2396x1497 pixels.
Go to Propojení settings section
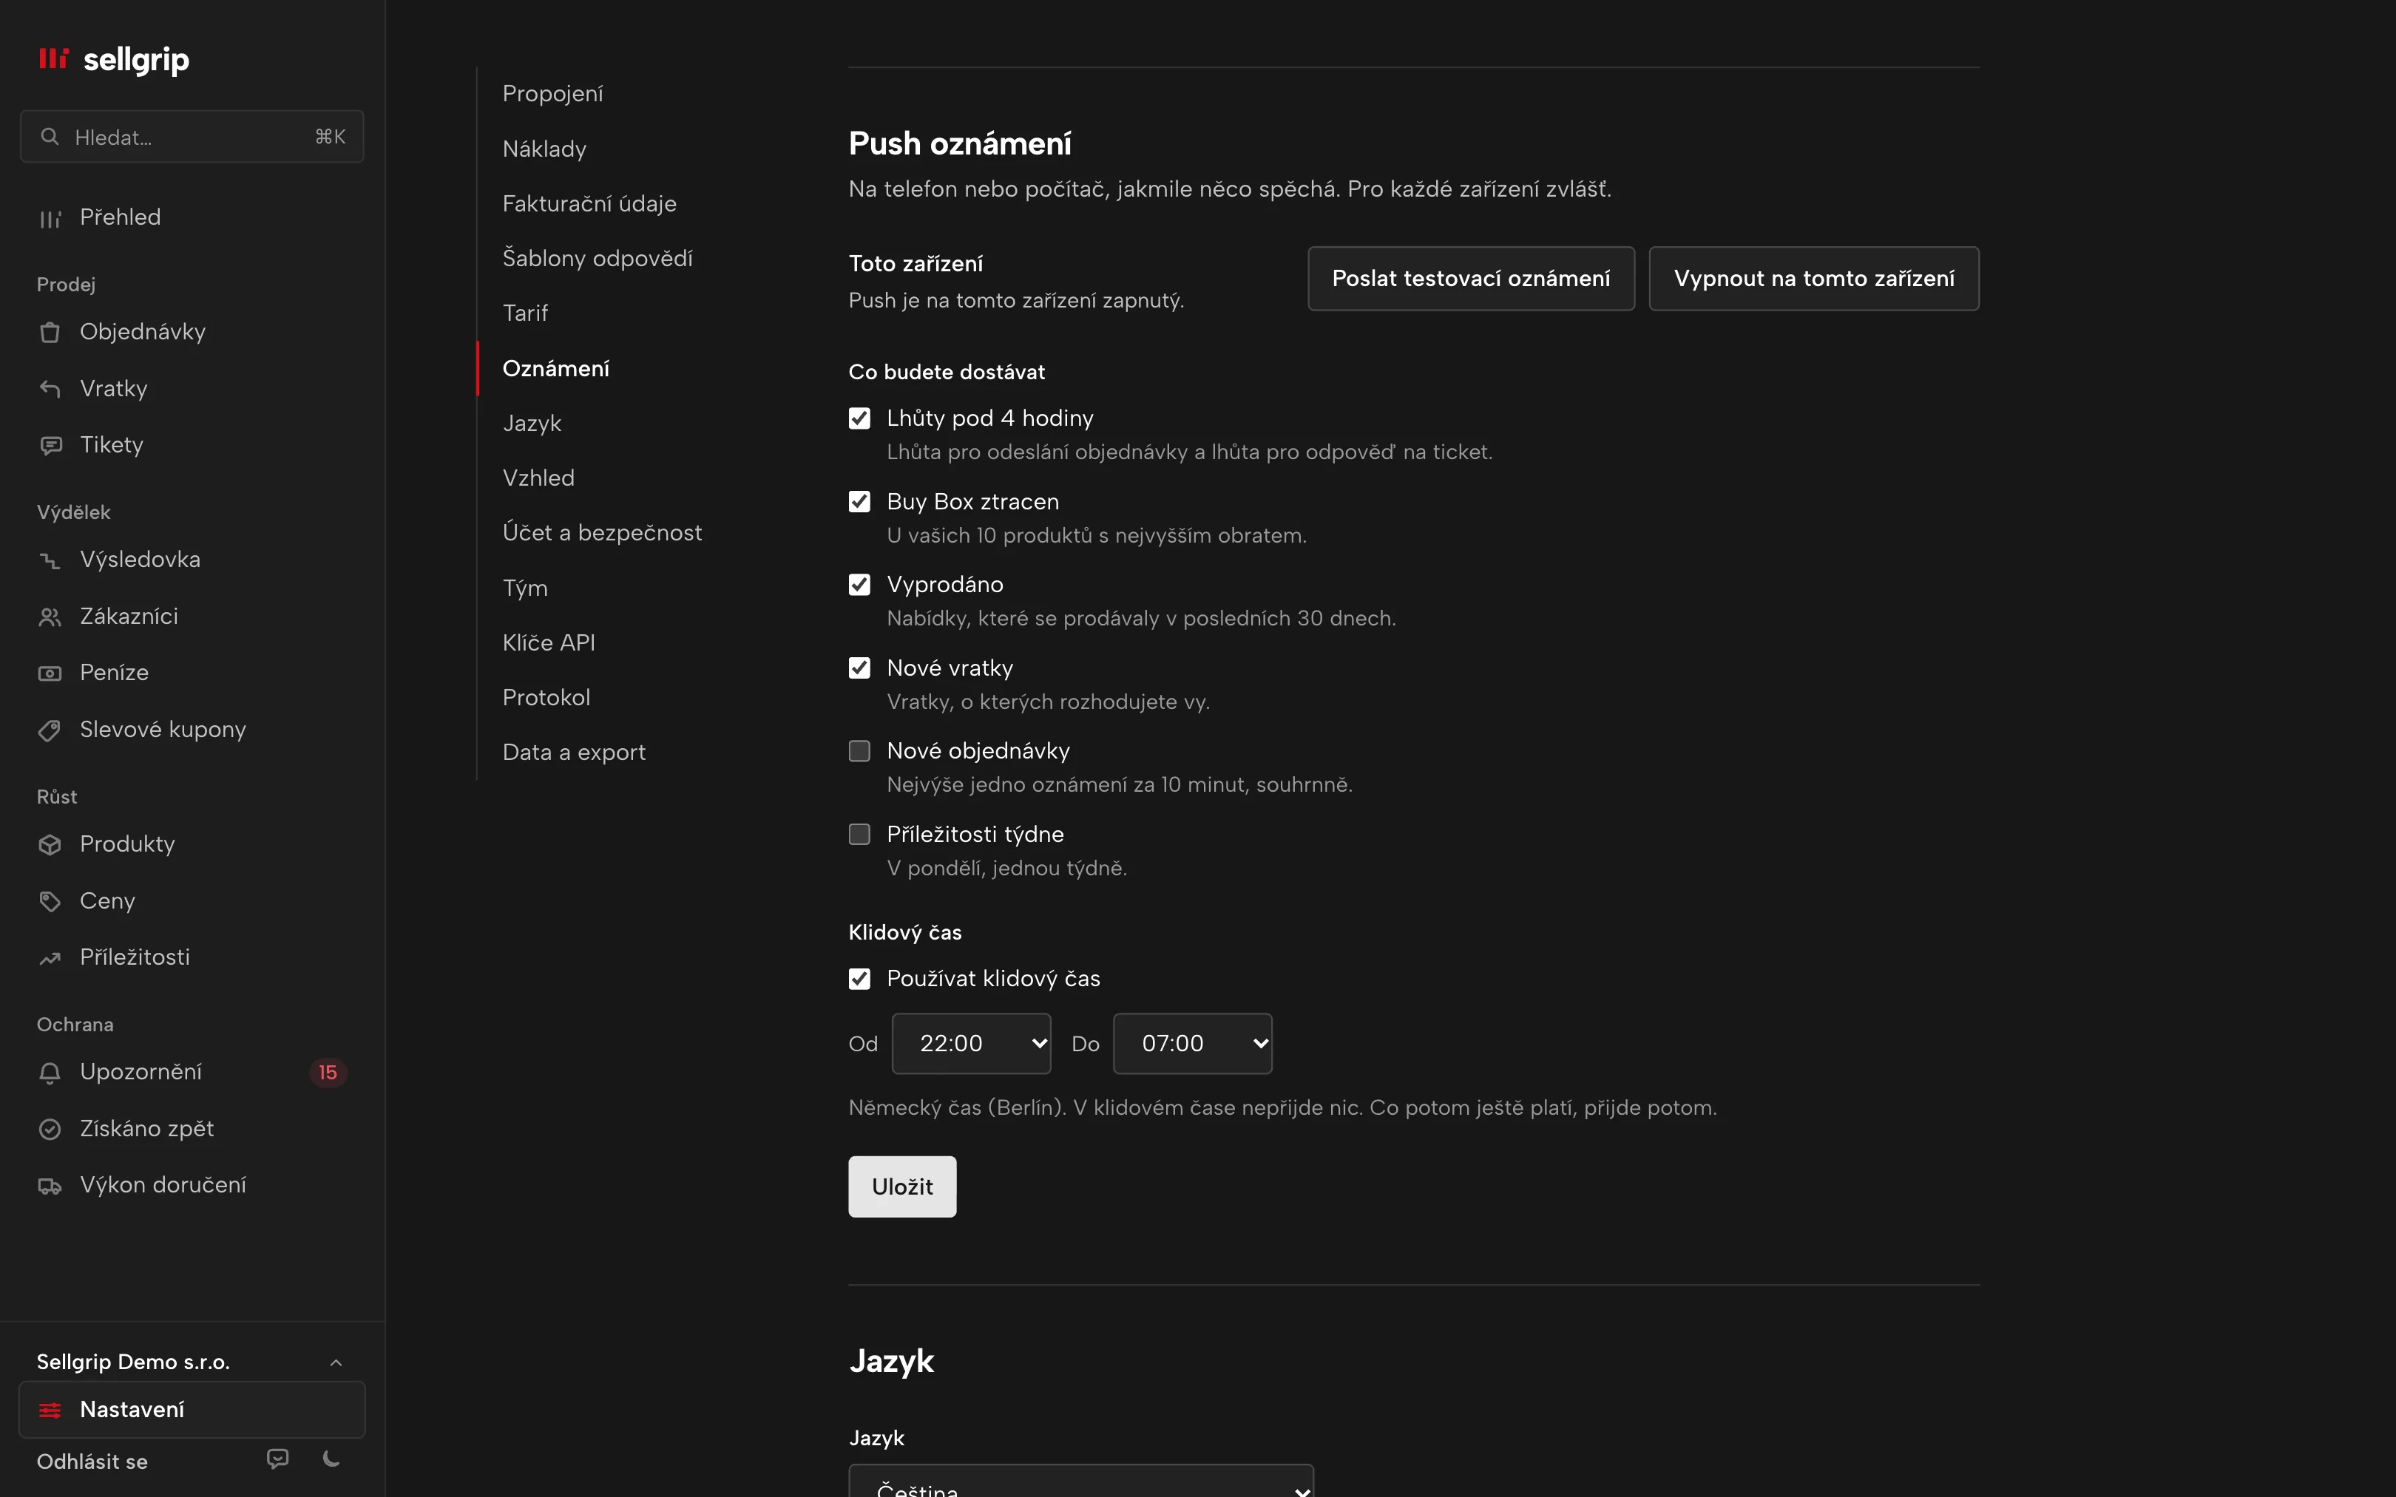pos(552,94)
